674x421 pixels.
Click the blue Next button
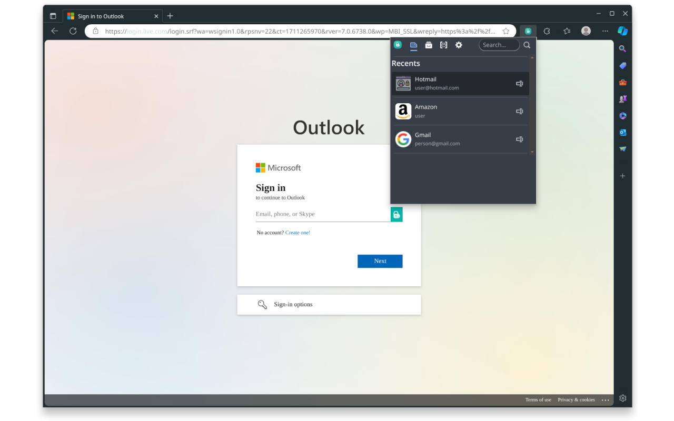(x=380, y=261)
